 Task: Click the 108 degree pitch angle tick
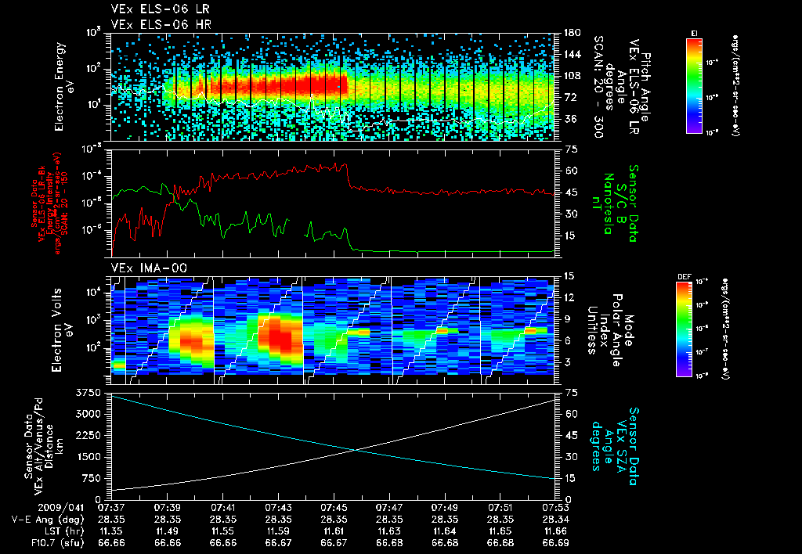[x=572, y=76]
